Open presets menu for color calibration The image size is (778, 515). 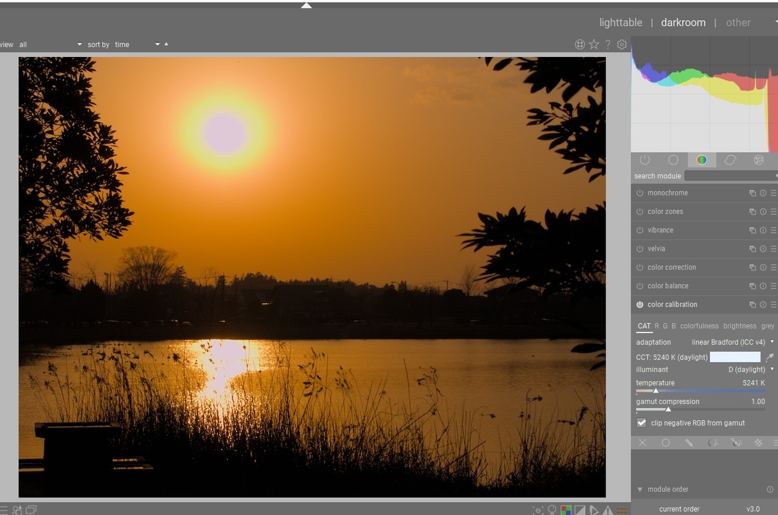coord(773,304)
